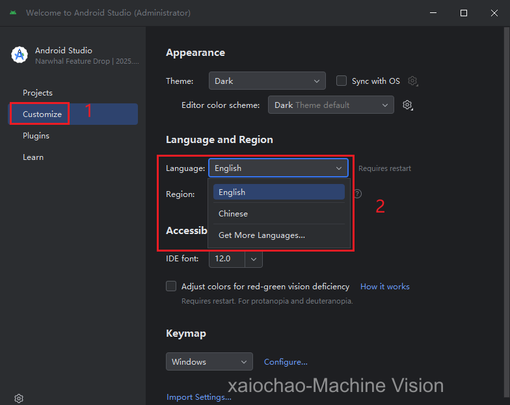The width and height of the screenshot is (510, 405).
Task: Expand the IDE font size arrow
Action: tap(254, 259)
